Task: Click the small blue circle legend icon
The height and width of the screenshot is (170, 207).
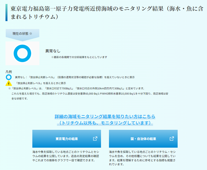Action: pos(9,77)
